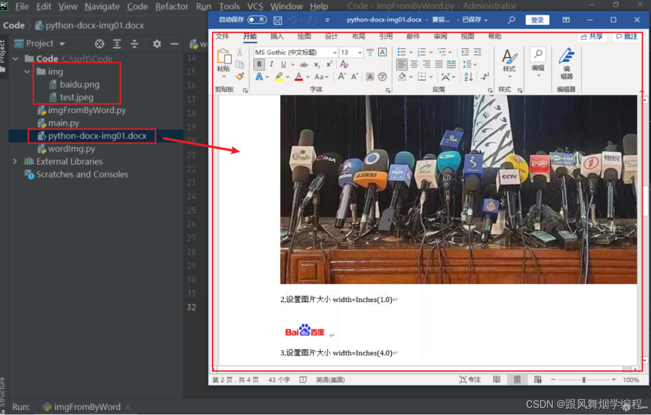Viewport: 651px width, 415px height.
Task: Toggle Subscript x₂ formatting
Action: click(316, 64)
